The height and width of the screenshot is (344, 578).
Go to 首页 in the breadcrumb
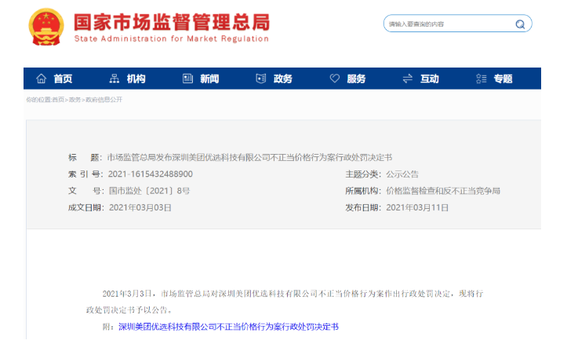coord(58,100)
